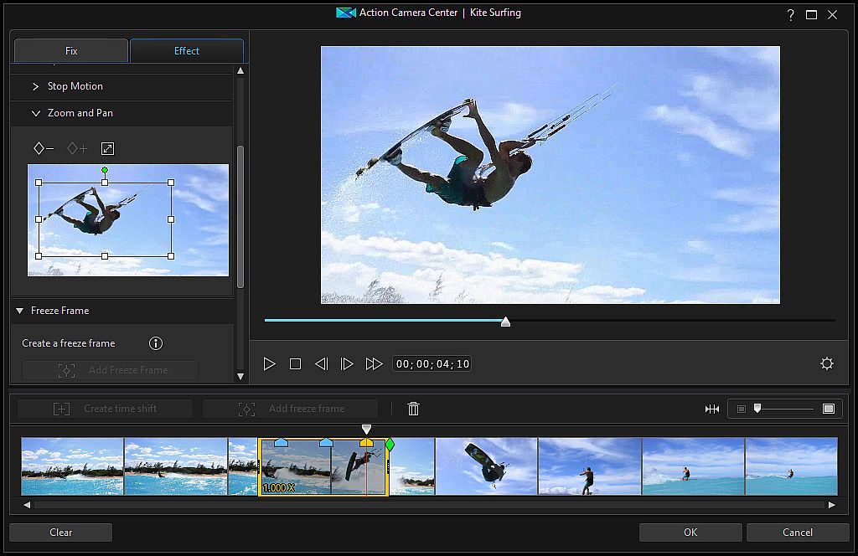Click the fast forward button
This screenshot has width=858, height=556.
point(374,363)
